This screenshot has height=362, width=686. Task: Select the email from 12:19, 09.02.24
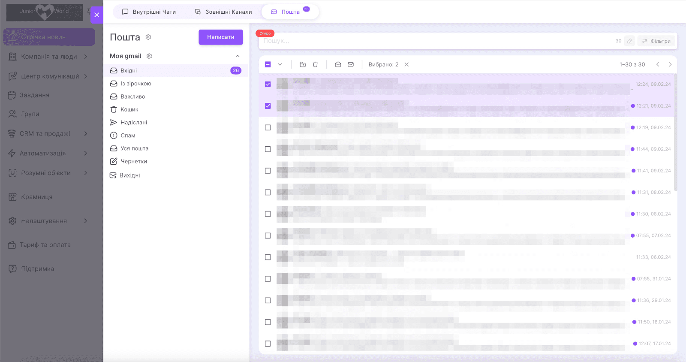268,127
